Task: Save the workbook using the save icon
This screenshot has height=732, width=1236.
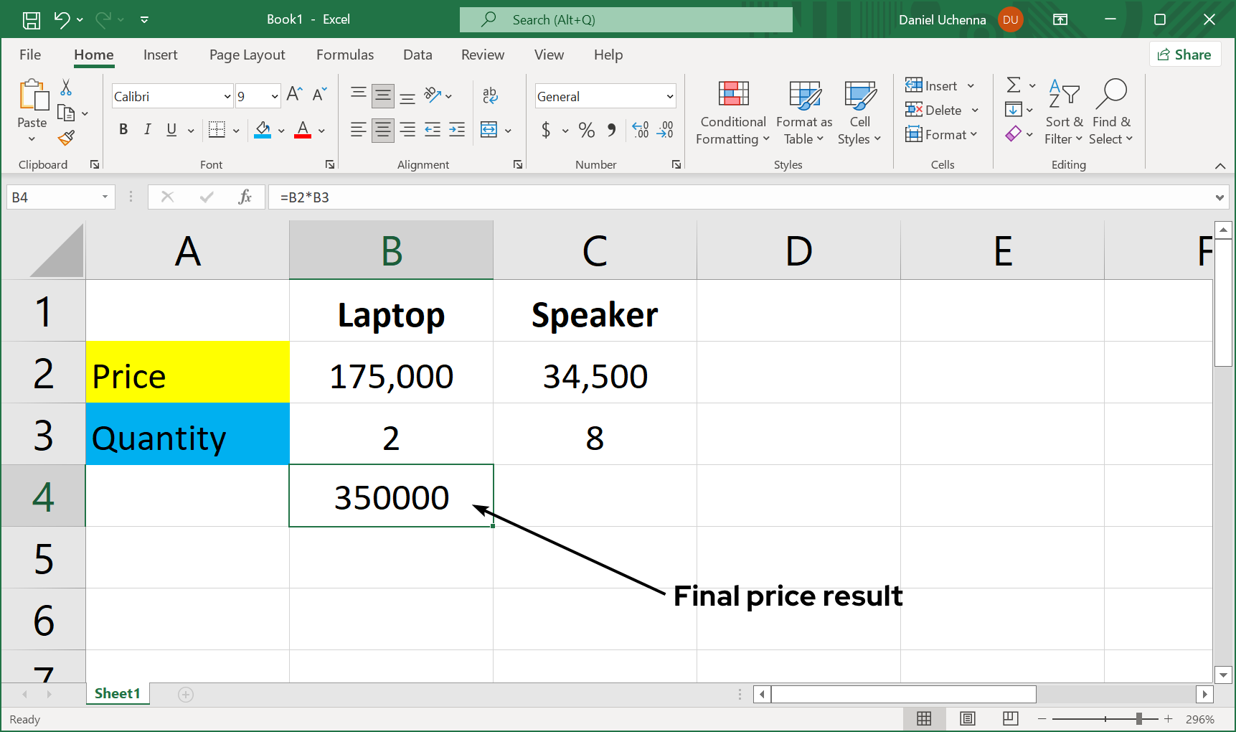Action: [32, 20]
